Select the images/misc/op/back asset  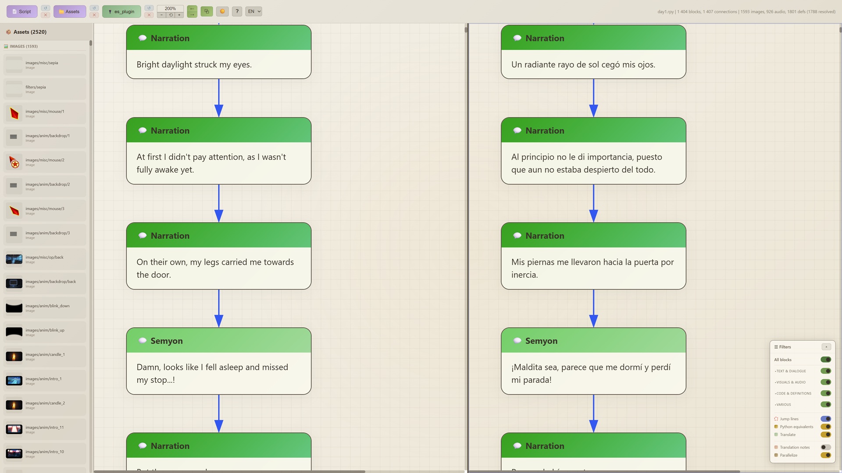[45, 259]
